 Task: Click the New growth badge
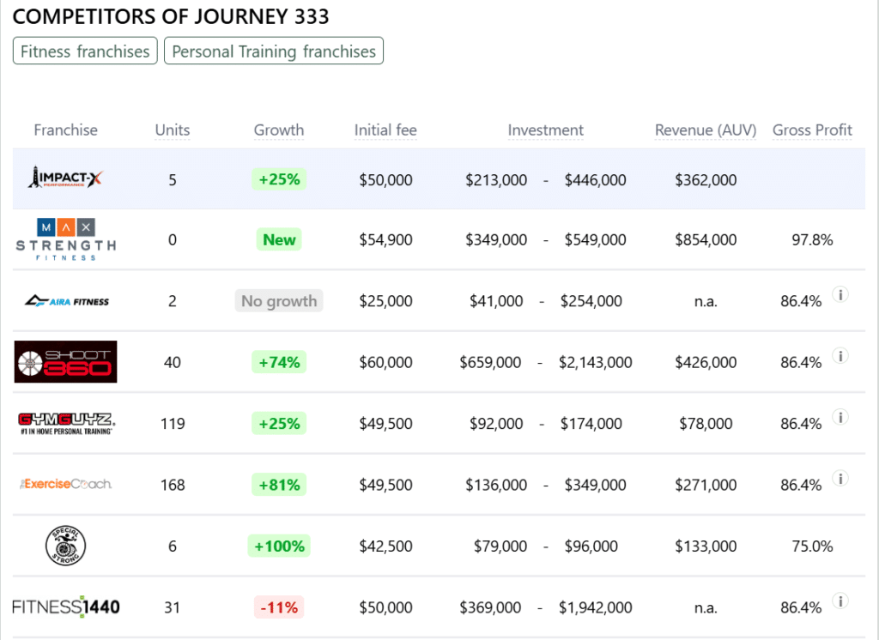(x=279, y=240)
